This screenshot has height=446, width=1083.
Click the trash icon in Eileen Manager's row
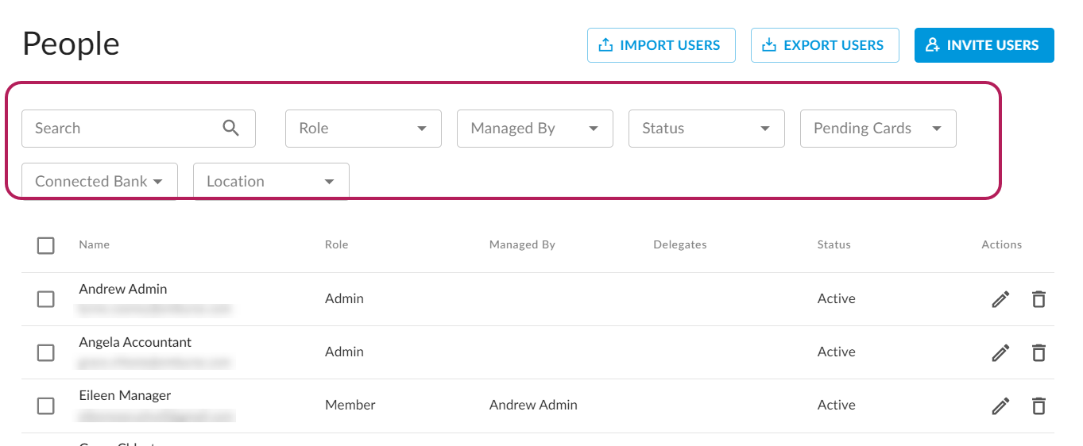(x=1039, y=406)
